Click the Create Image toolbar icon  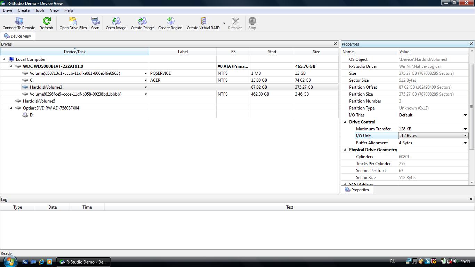click(142, 21)
